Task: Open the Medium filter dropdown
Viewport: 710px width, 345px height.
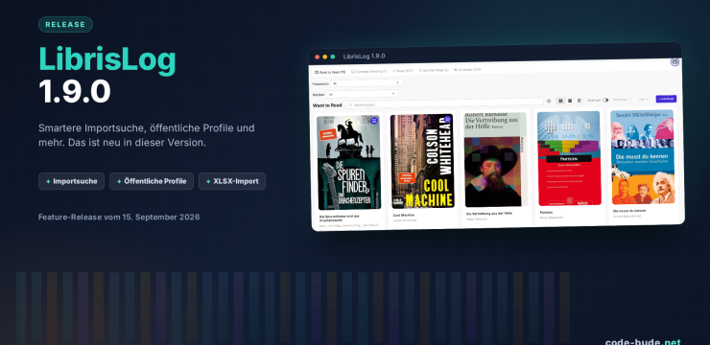Action: pyautogui.click(x=362, y=94)
